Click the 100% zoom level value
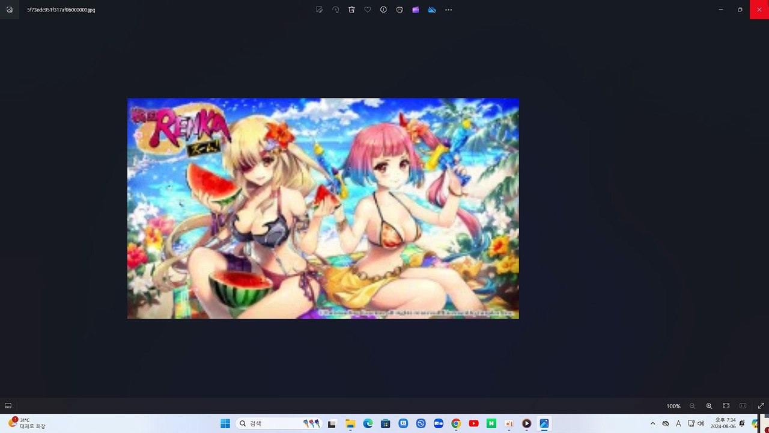This screenshot has height=433, width=769. coord(673,407)
